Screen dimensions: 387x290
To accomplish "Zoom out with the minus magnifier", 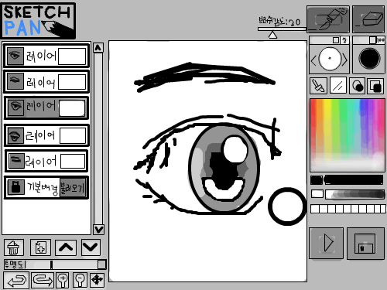I will tap(80, 280).
